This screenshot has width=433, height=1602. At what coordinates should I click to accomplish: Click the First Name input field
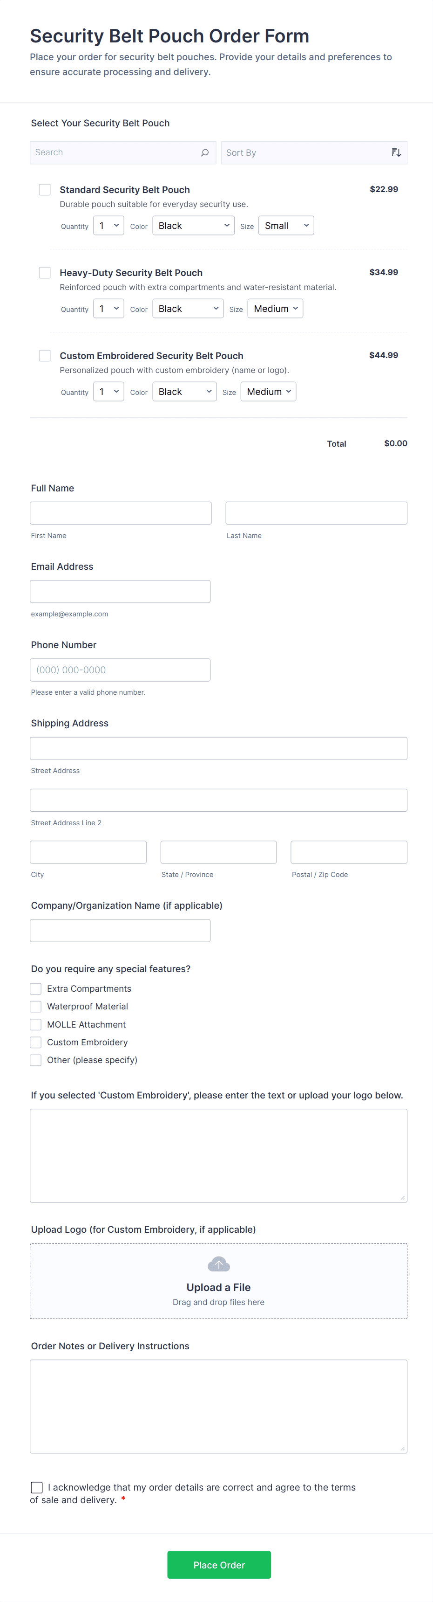point(121,513)
